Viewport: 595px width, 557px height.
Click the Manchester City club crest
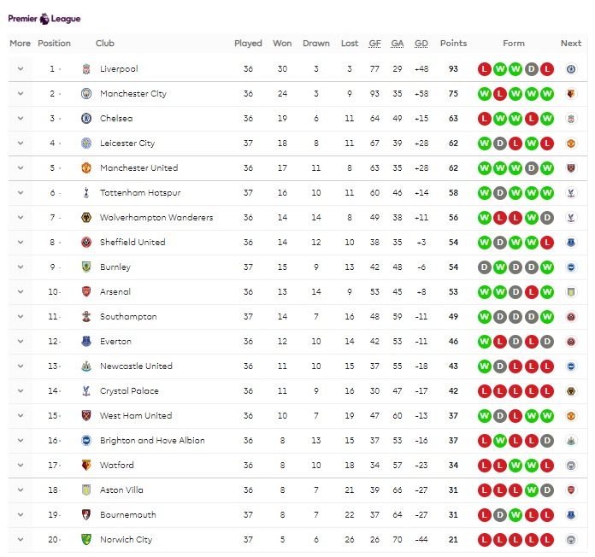tap(86, 94)
